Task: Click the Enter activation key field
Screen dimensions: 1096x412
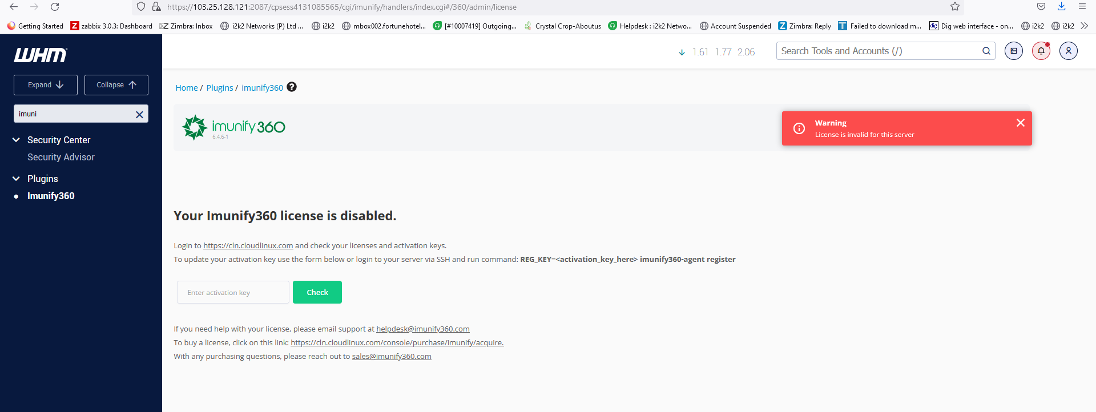Action: pyautogui.click(x=233, y=292)
